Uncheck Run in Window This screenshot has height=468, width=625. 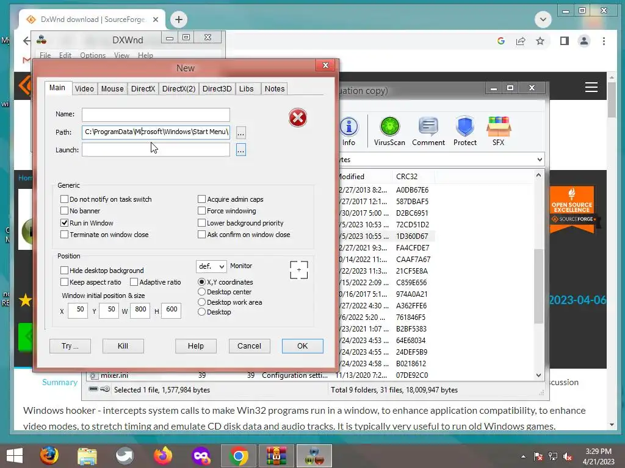click(64, 223)
